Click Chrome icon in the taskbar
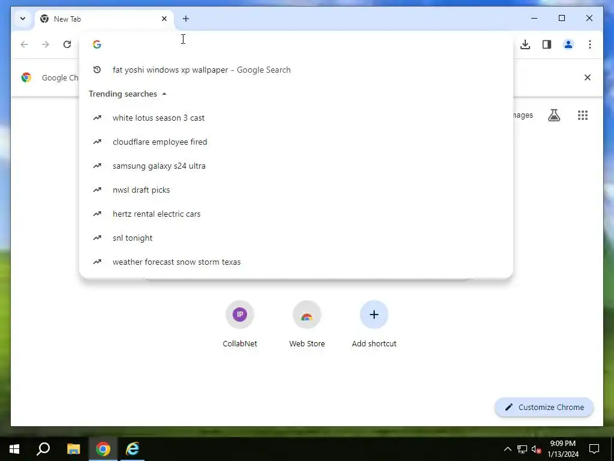 point(103,449)
